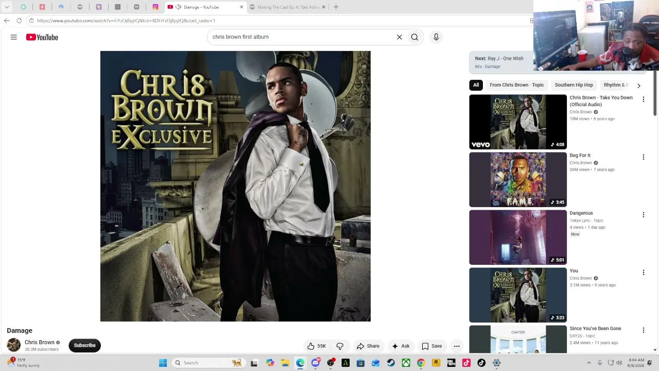Save the video to a playlist
Viewport: 659px width, 371px height.
click(432, 346)
